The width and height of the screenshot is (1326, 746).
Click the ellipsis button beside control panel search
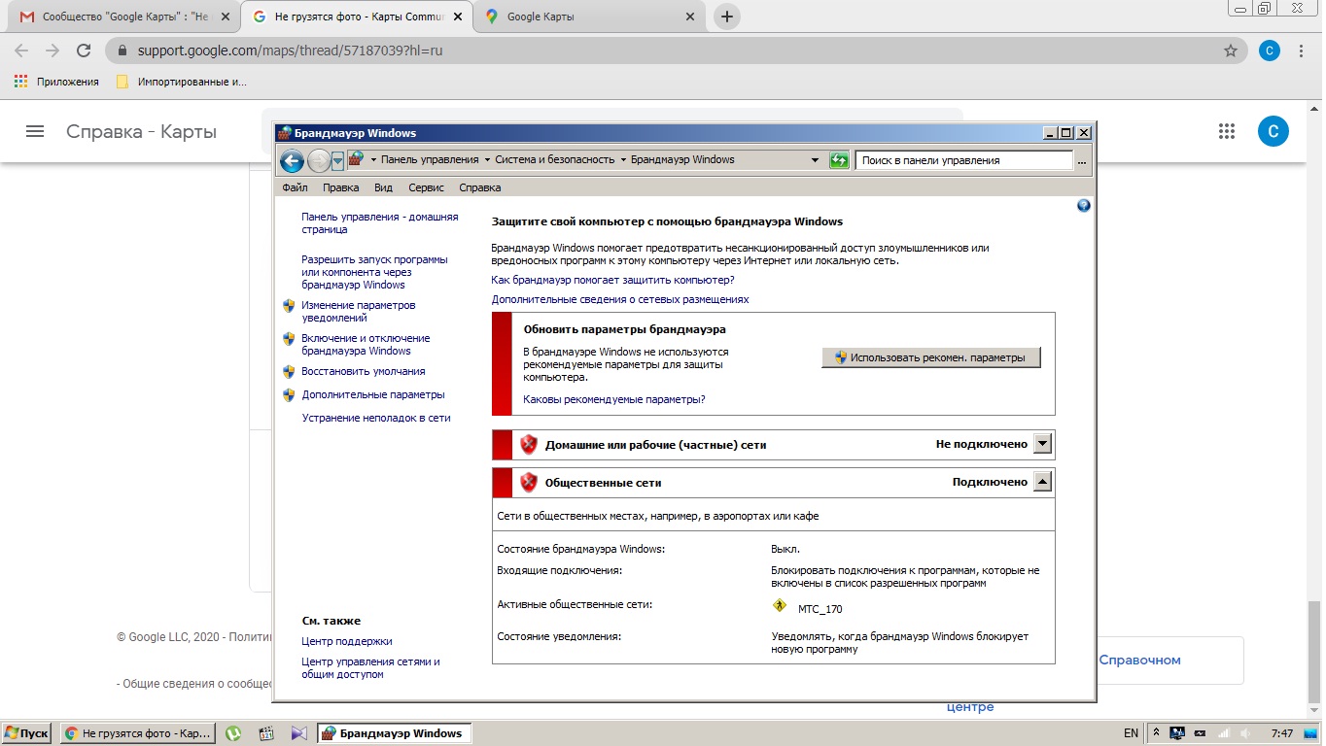coord(1083,160)
